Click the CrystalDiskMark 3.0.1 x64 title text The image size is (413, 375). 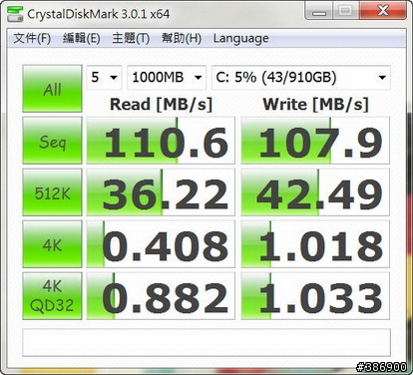(x=99, y=14)
